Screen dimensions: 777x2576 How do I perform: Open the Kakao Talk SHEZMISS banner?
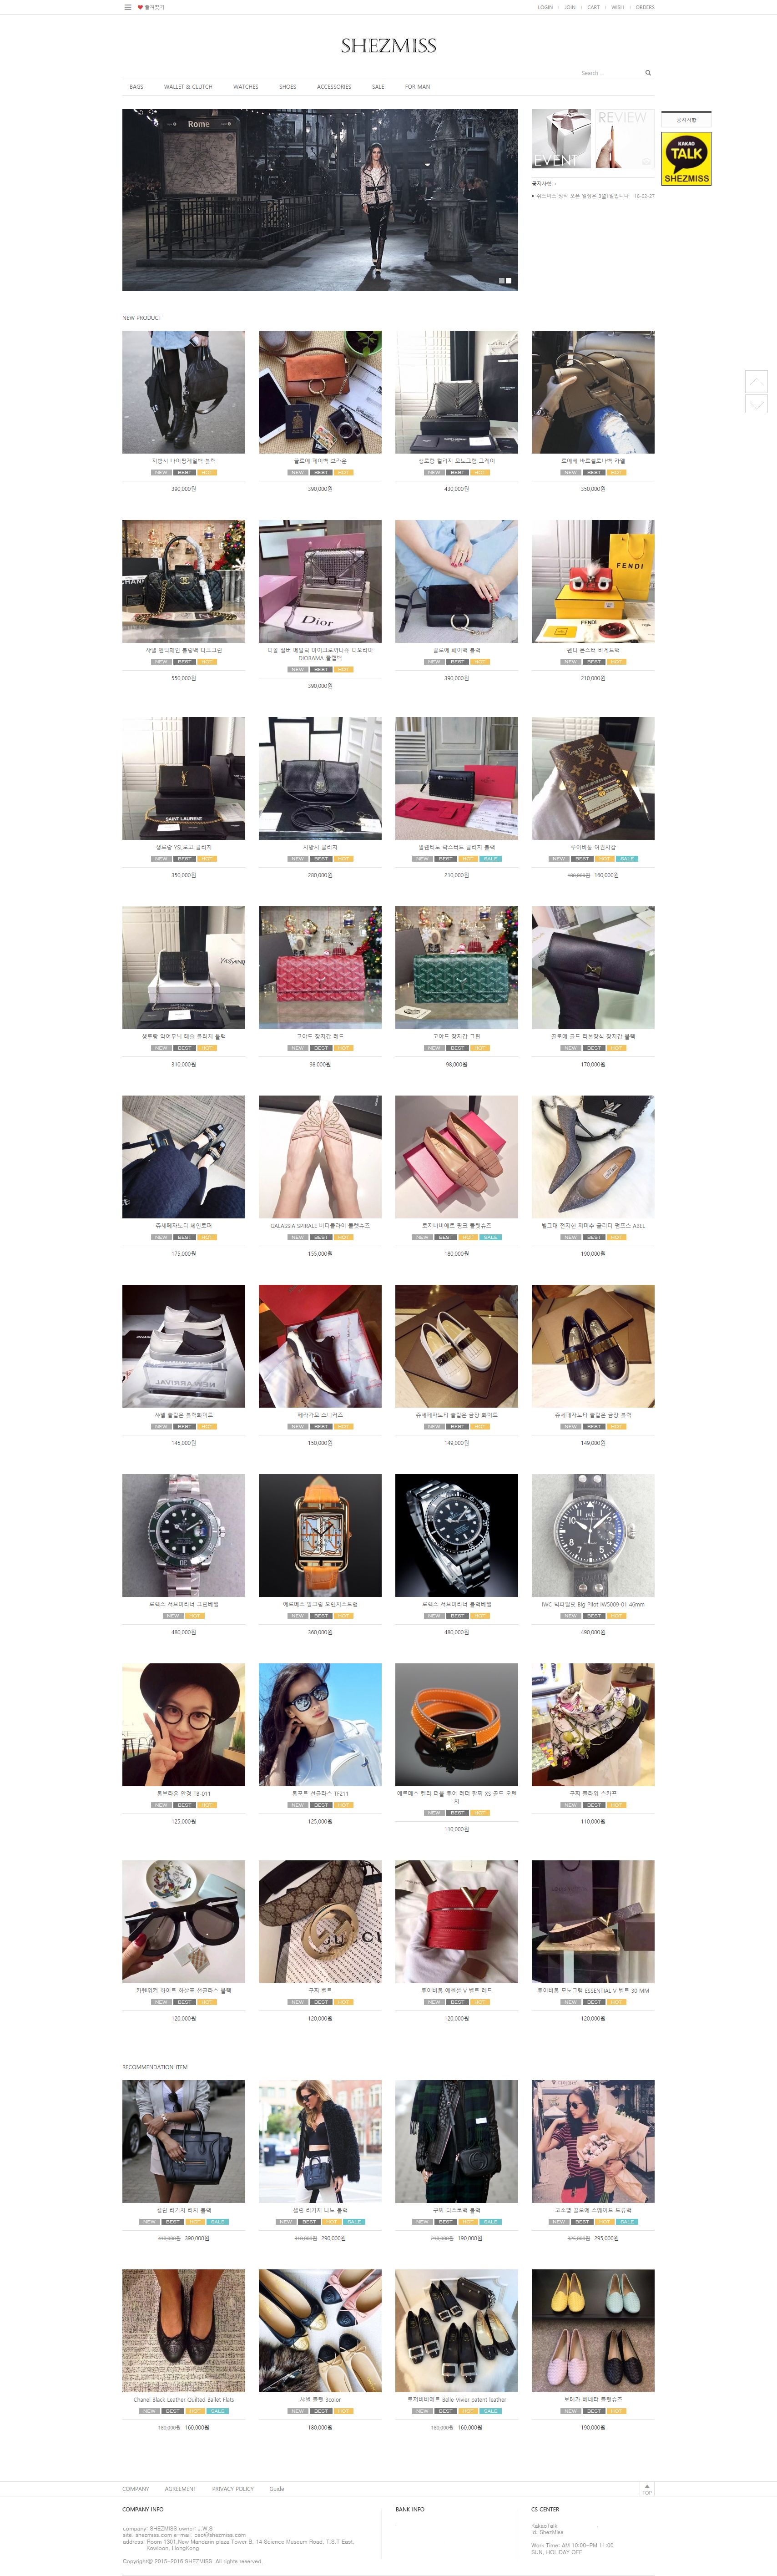pyautogui.click(x=686, y=159)
